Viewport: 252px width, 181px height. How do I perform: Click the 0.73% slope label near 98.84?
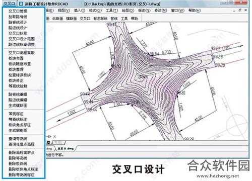pos(167,53)
